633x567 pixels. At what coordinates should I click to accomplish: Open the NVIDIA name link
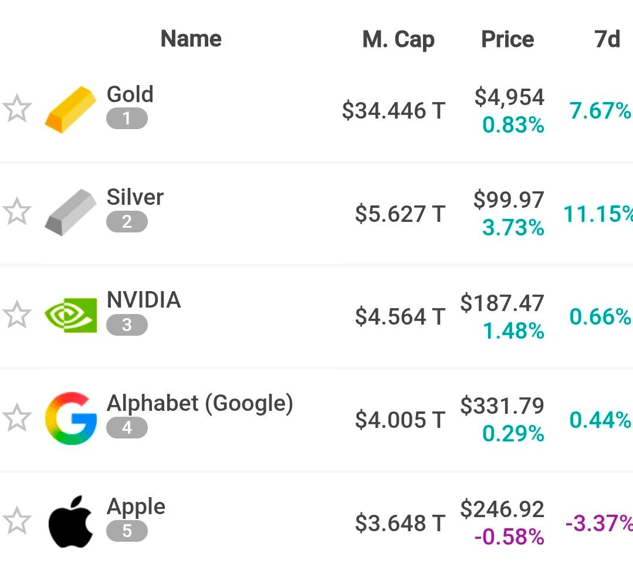(x=144, y=300)
